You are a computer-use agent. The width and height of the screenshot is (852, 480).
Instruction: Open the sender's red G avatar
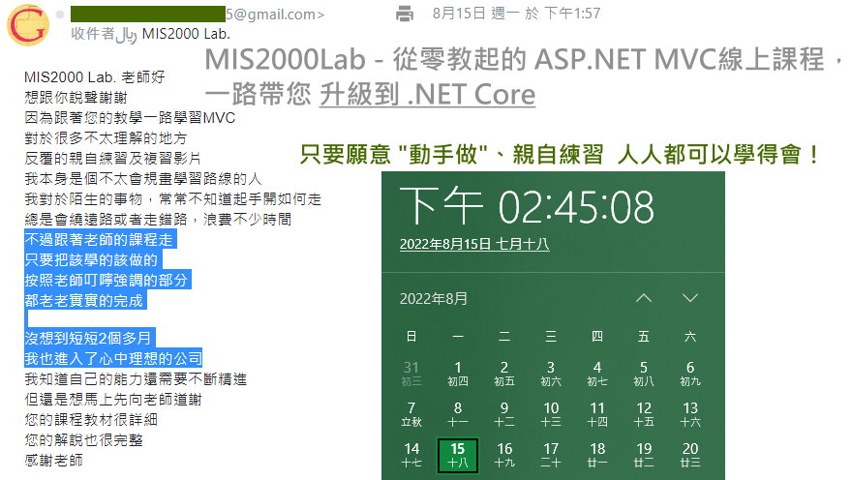(x=28, y=25)
